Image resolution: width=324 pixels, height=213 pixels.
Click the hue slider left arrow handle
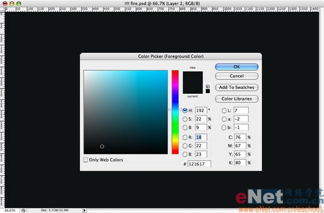pos(170,110)
